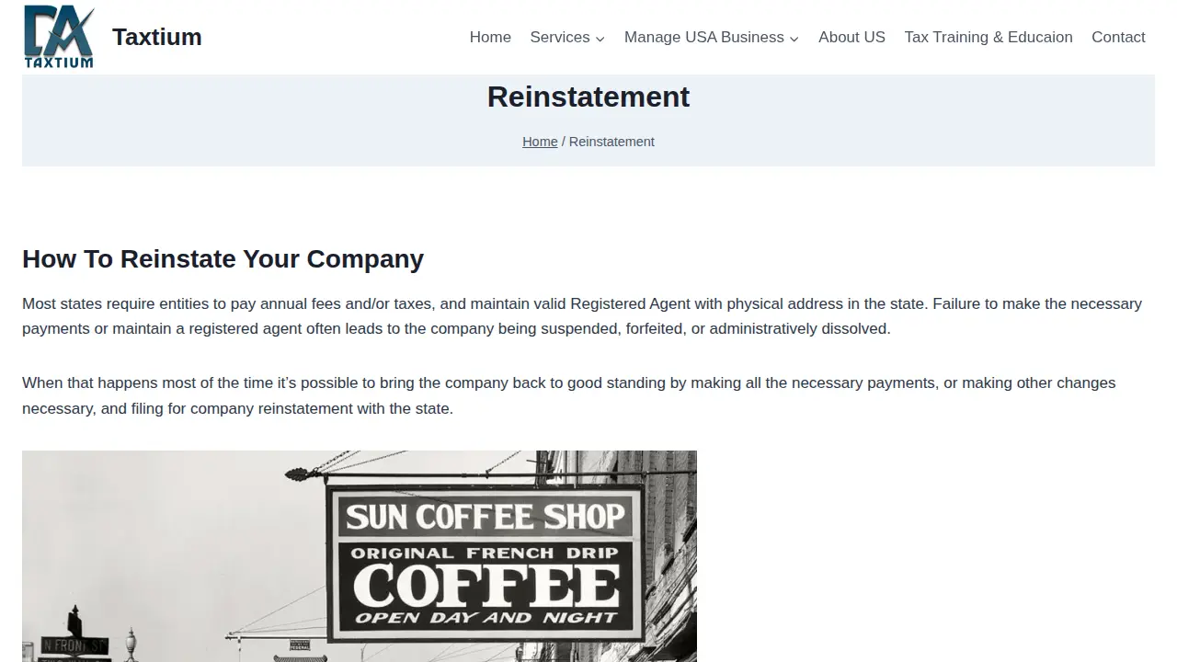This screenshot has width=1177, height=662.
Task: Navigate to the Contact page
Action: [x=1118, y=37]
